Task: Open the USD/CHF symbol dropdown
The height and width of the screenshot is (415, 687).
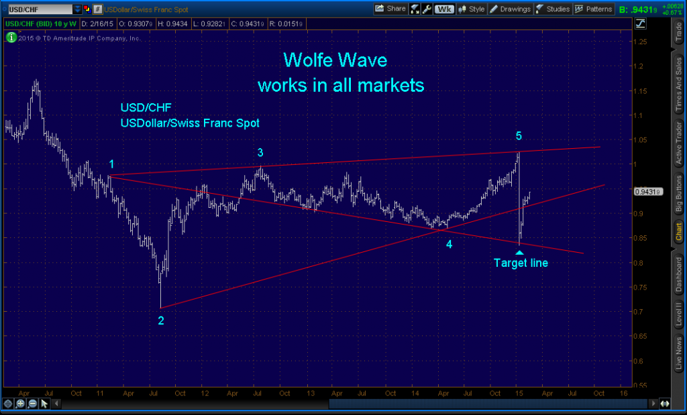Action: (76, 9)
